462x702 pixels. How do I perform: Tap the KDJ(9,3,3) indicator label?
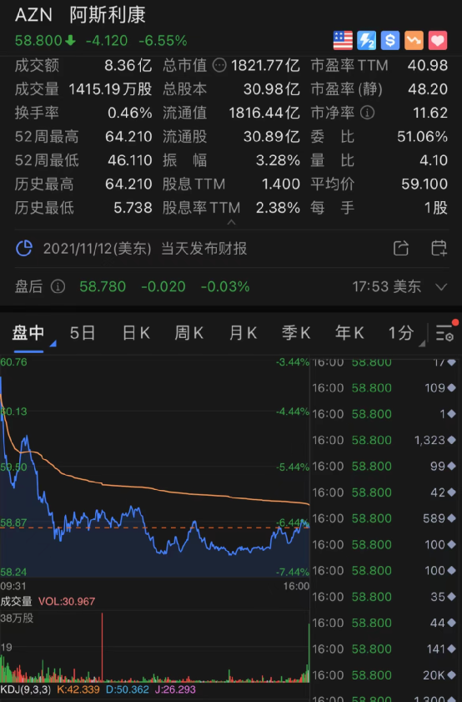click(x=26, y=689)
